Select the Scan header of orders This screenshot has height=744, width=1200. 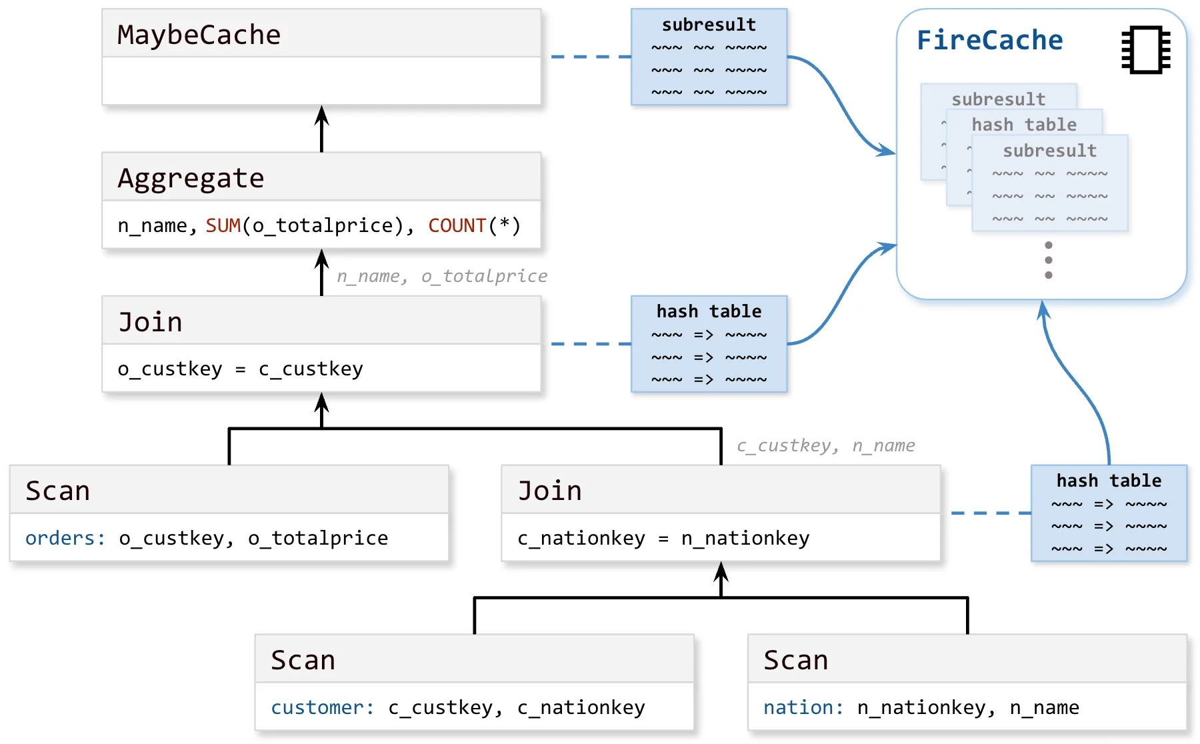(x=229, y=490)
